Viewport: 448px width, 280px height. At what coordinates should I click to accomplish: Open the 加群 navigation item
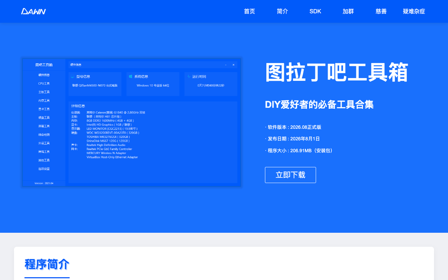[348, 12]
